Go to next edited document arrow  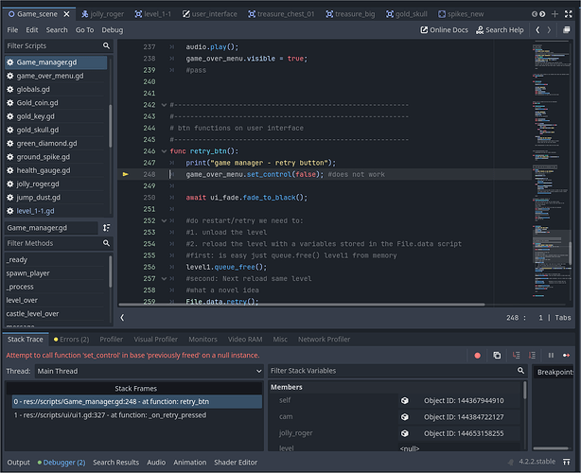549,30
